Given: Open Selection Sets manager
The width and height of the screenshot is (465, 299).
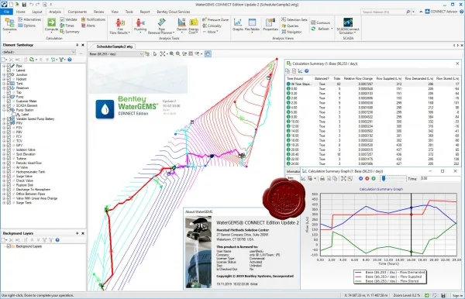Looking at the screenshot, I should pyautogui.click(x=294, y=19).
